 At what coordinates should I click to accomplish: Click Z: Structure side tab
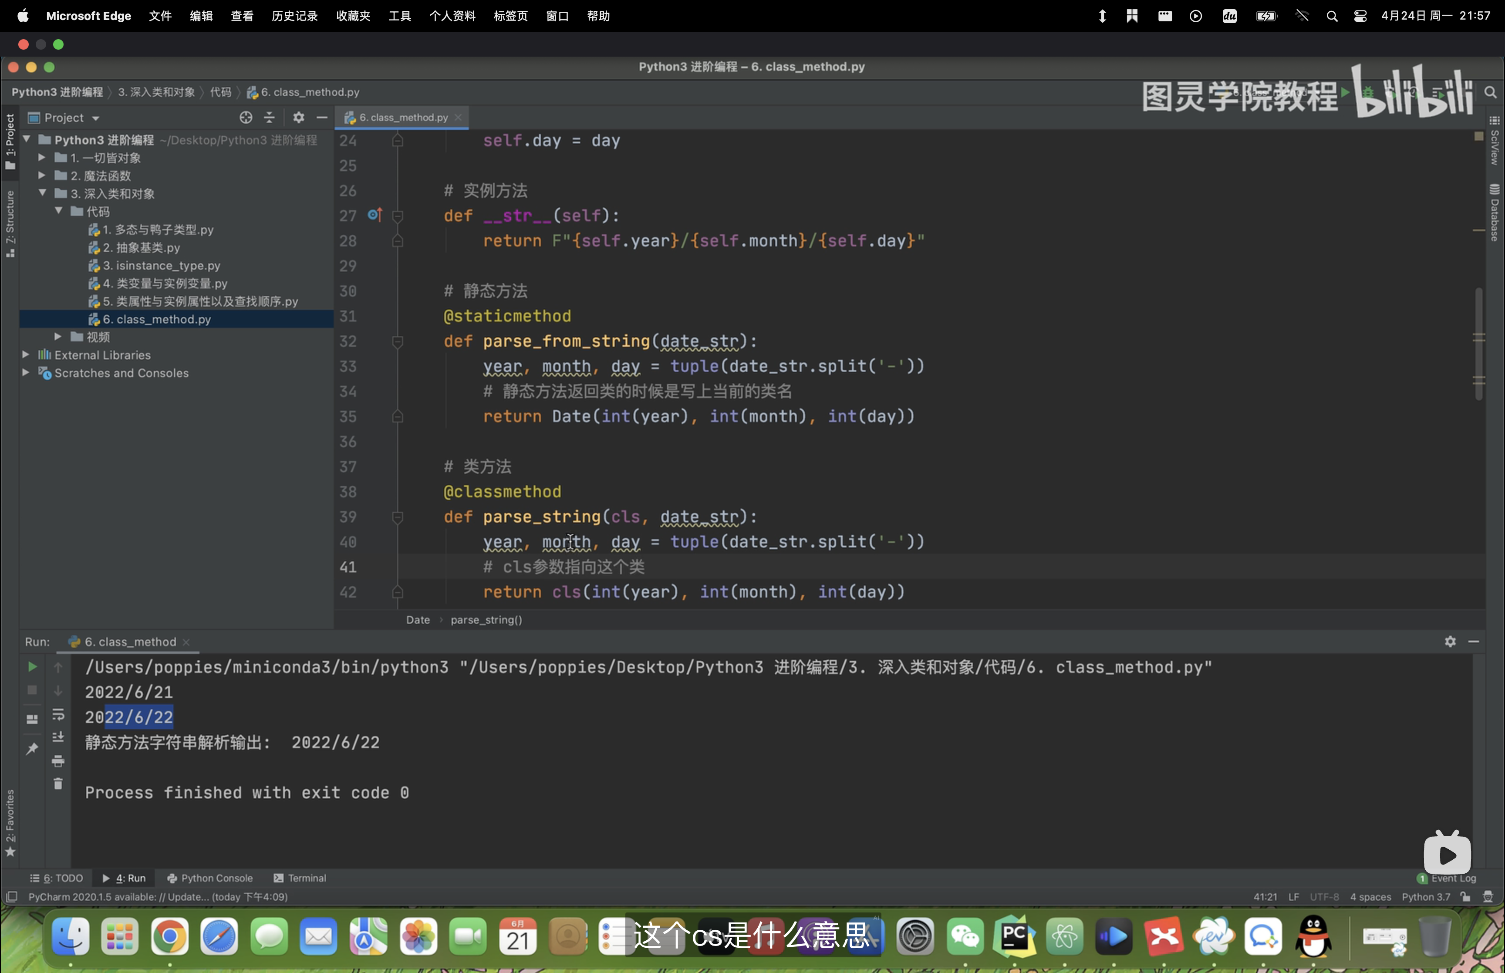(10, 224)
